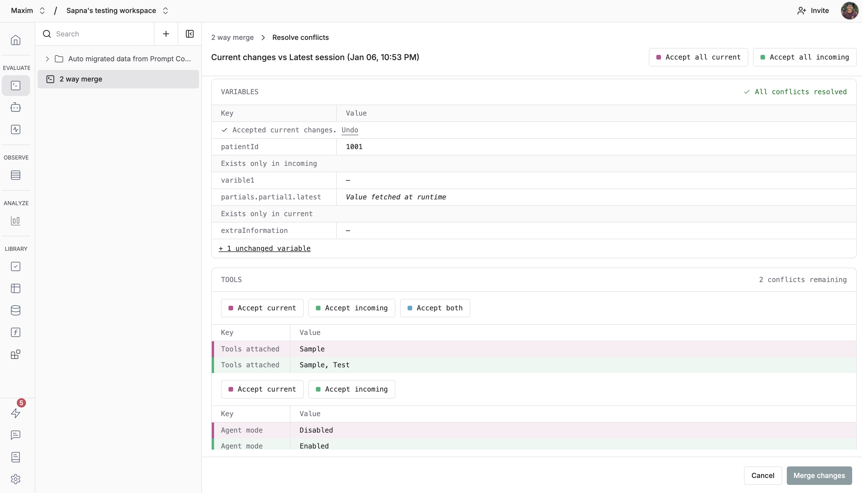Open the lightning bolt notifications icon
The image size is (862, 493).
[x=16, y=413]
